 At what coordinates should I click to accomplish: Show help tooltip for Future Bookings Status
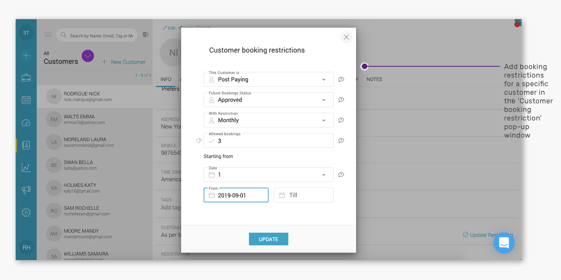tap(341, 100)
